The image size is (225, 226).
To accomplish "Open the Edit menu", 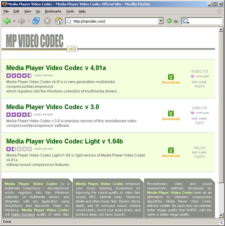I will coord(16,12).
